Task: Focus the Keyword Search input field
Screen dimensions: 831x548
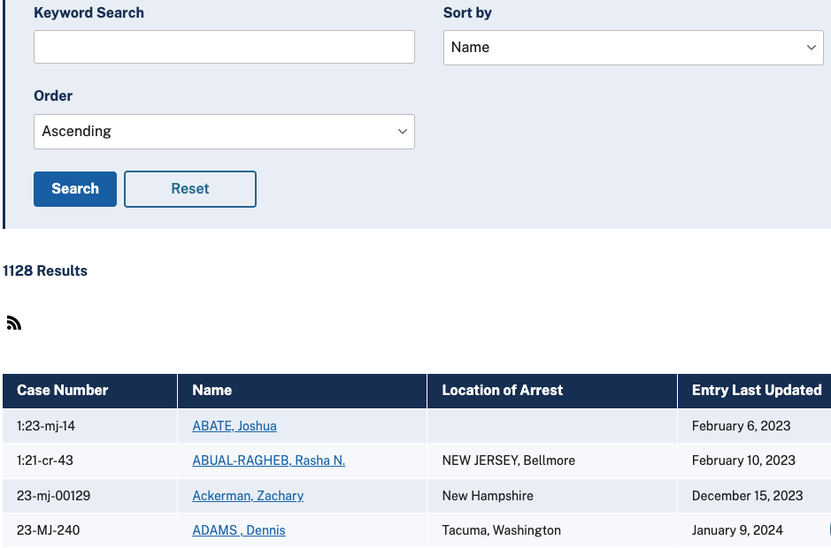Action: pos(224,47)
